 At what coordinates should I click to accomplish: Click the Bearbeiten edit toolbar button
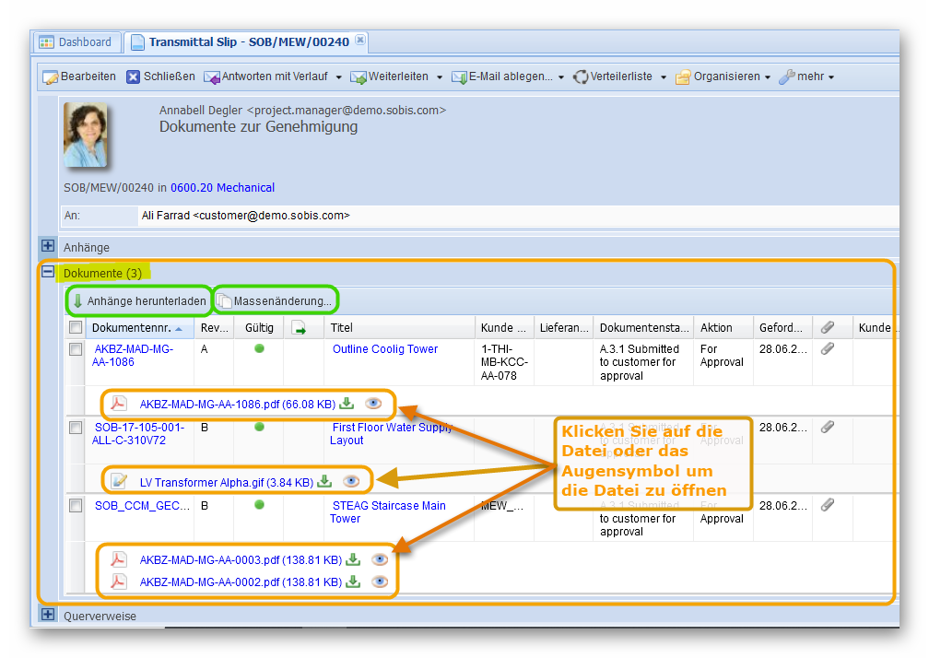click(79, 76)
